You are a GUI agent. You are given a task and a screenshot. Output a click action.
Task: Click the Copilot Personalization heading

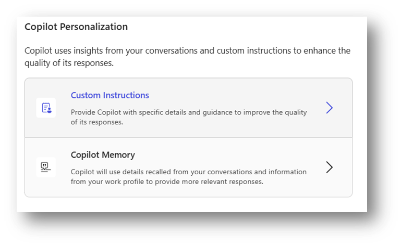pos(76,27)
